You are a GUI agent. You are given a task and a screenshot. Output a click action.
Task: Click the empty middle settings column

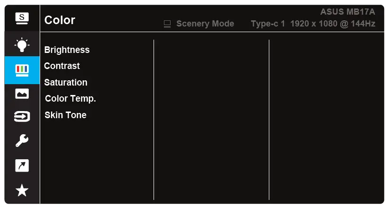211,120
